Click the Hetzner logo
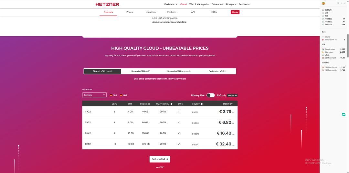This screenshot has width=349, height=173. tap(107, 4)
